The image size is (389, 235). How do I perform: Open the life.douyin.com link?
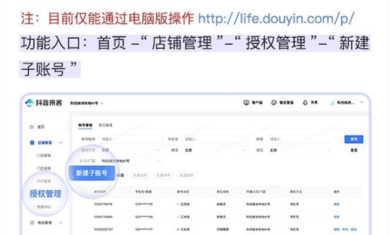pyautogui.click(x=276, y=19)
